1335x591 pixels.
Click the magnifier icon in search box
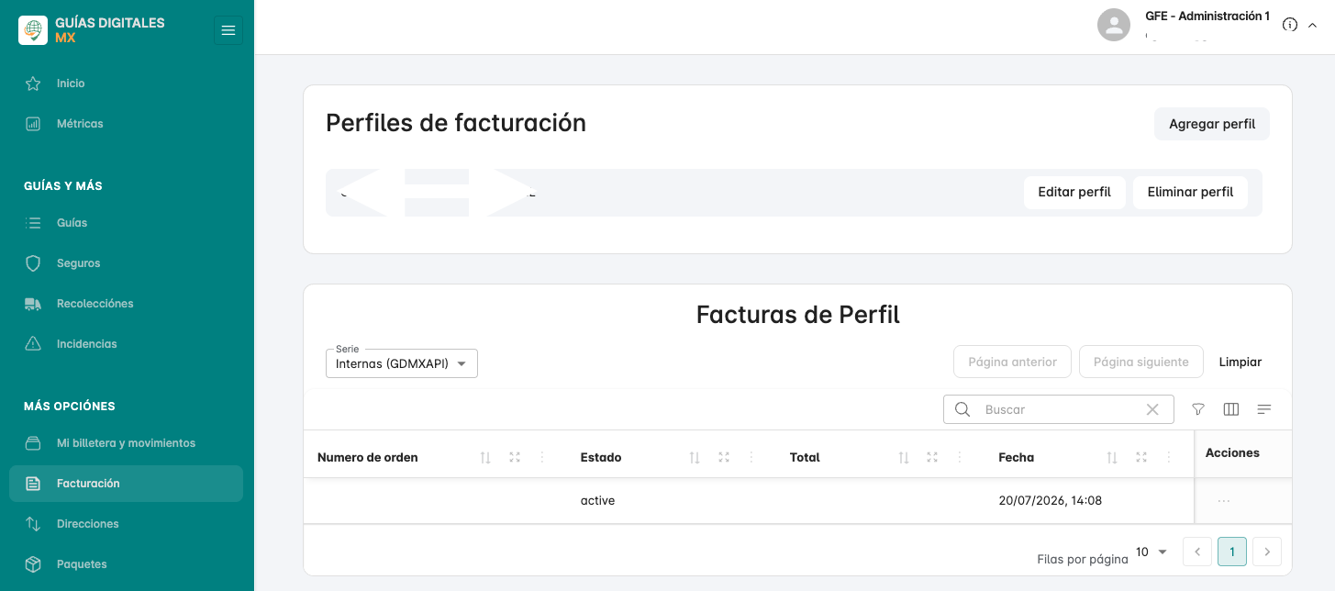click(x=962, y=409)
